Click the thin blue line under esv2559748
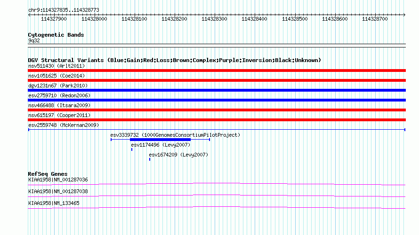The image size is (419, 235). 217,130
